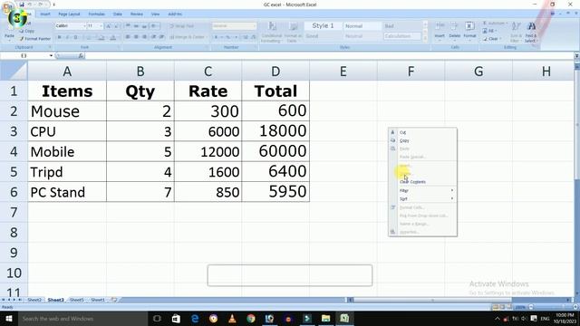Image resolution: width=580 pixels, height=326 pixels.
Task: Click the Task View taskbar icon
Action: click(x=157, y=318)
